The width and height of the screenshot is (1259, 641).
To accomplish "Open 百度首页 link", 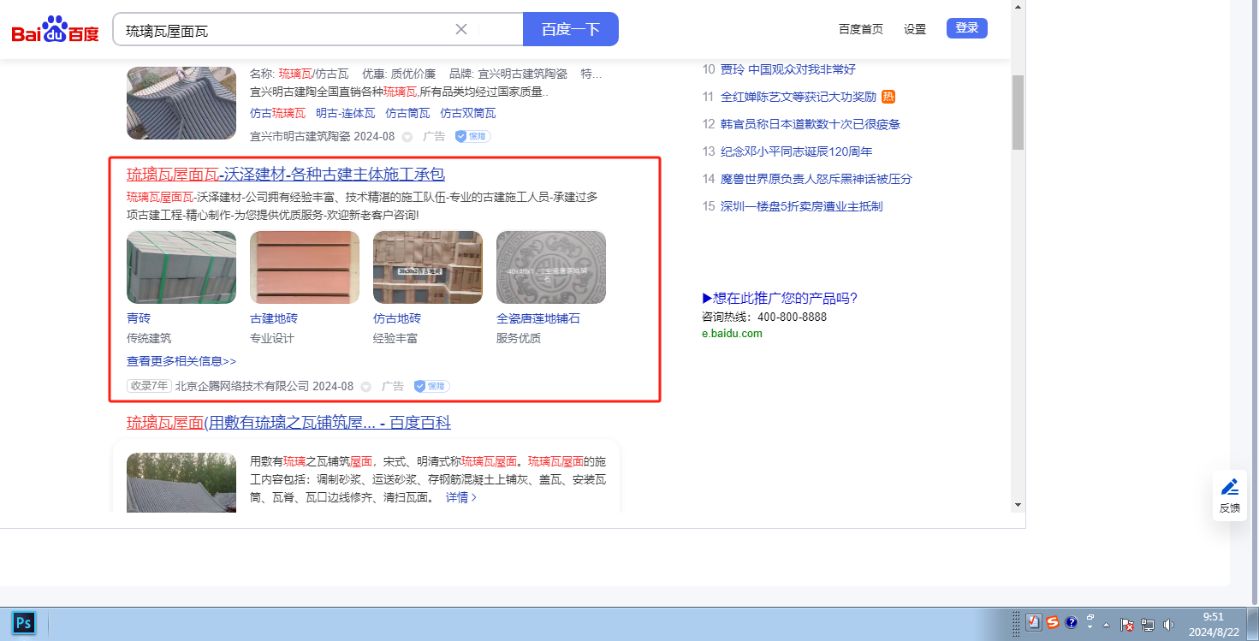I will click(x=861, y=29).
